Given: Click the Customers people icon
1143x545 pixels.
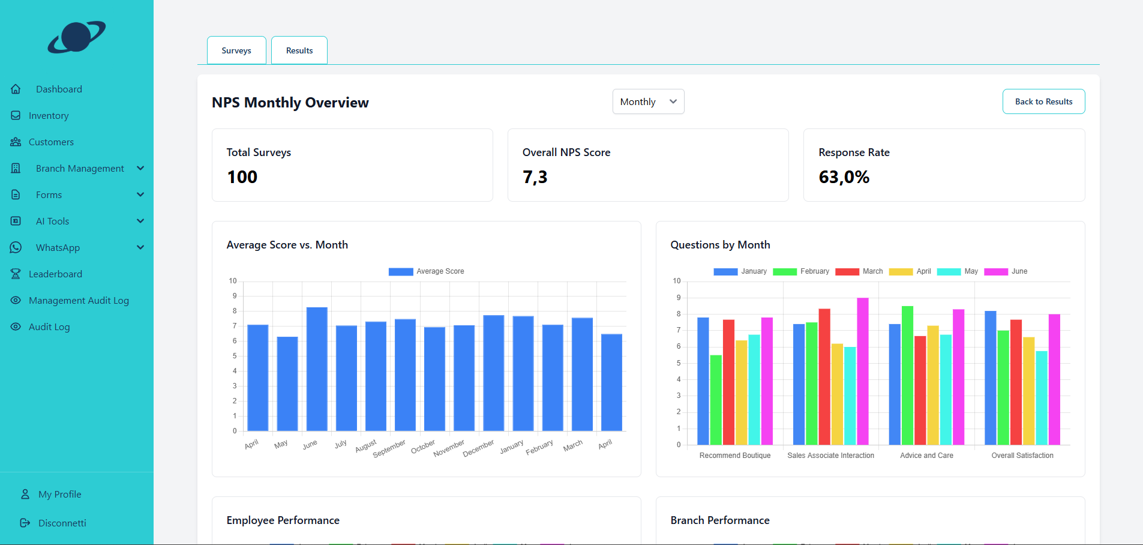Looking at the screenshot, I should click(16, 142).
